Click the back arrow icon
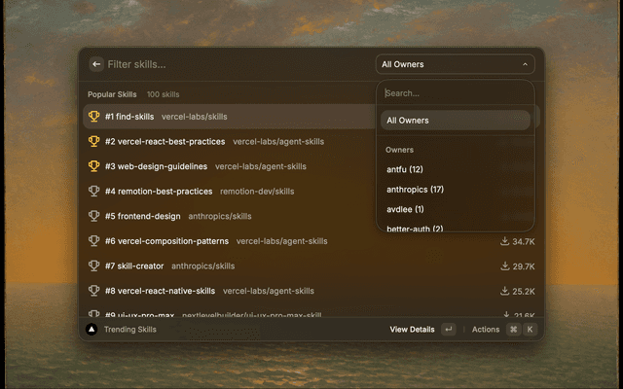The height and width of the screenshot is (389, 623). point(96,64)
